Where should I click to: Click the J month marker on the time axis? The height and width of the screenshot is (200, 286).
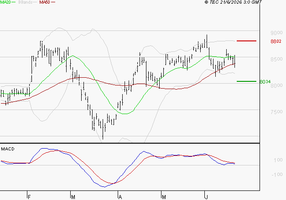[206, 197]
